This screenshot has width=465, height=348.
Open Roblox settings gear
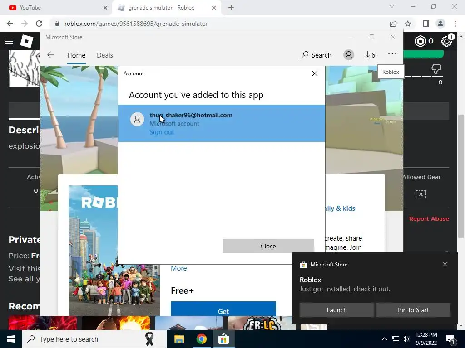[x=447, y=41]
